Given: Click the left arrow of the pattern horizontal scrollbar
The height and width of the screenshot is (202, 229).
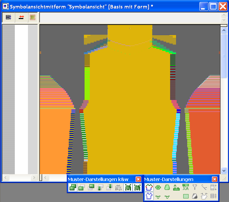Looking at the screenshot, I should coord(45,177).
